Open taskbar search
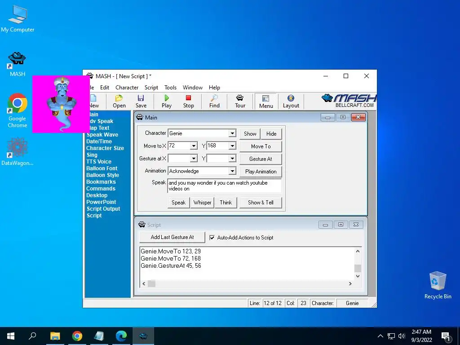The image size is (460, 345). click(x=32, y=336)
